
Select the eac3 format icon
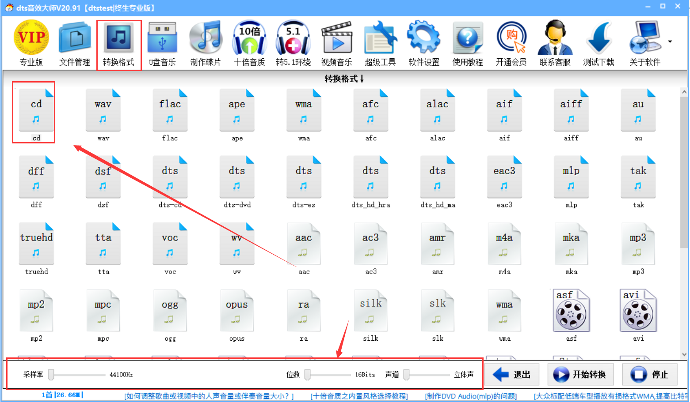pos(504,181)
